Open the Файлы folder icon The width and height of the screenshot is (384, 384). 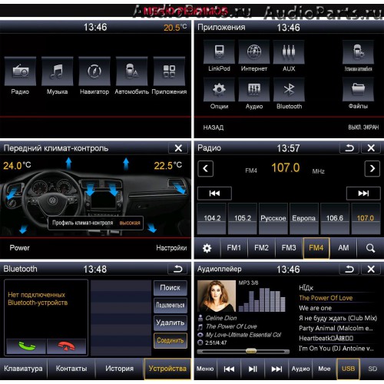358,89
